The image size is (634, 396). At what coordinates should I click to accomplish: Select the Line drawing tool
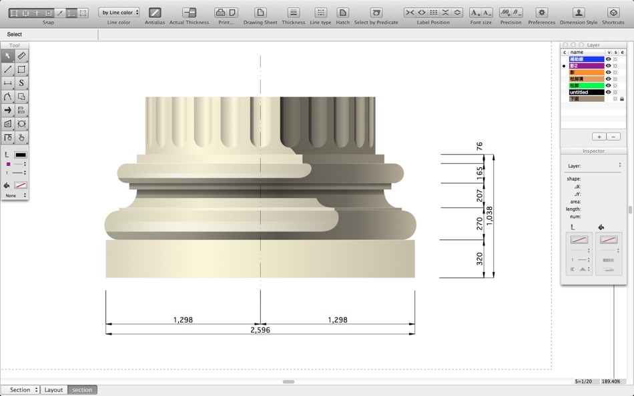8,69
